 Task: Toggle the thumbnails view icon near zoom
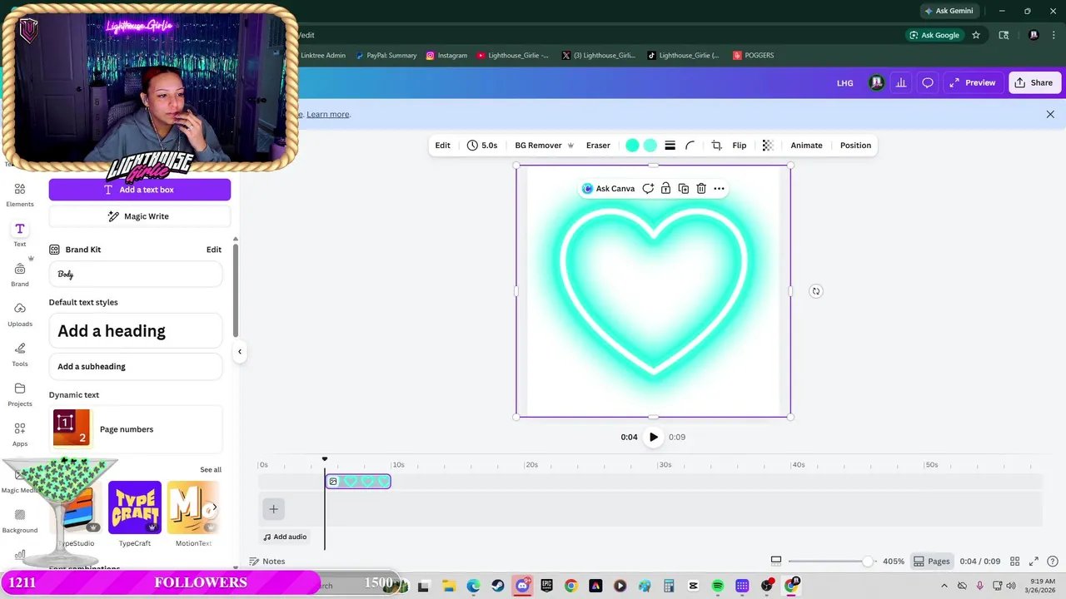[776, 562]
